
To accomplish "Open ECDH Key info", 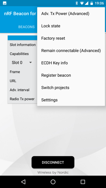I will click(71, 63).
